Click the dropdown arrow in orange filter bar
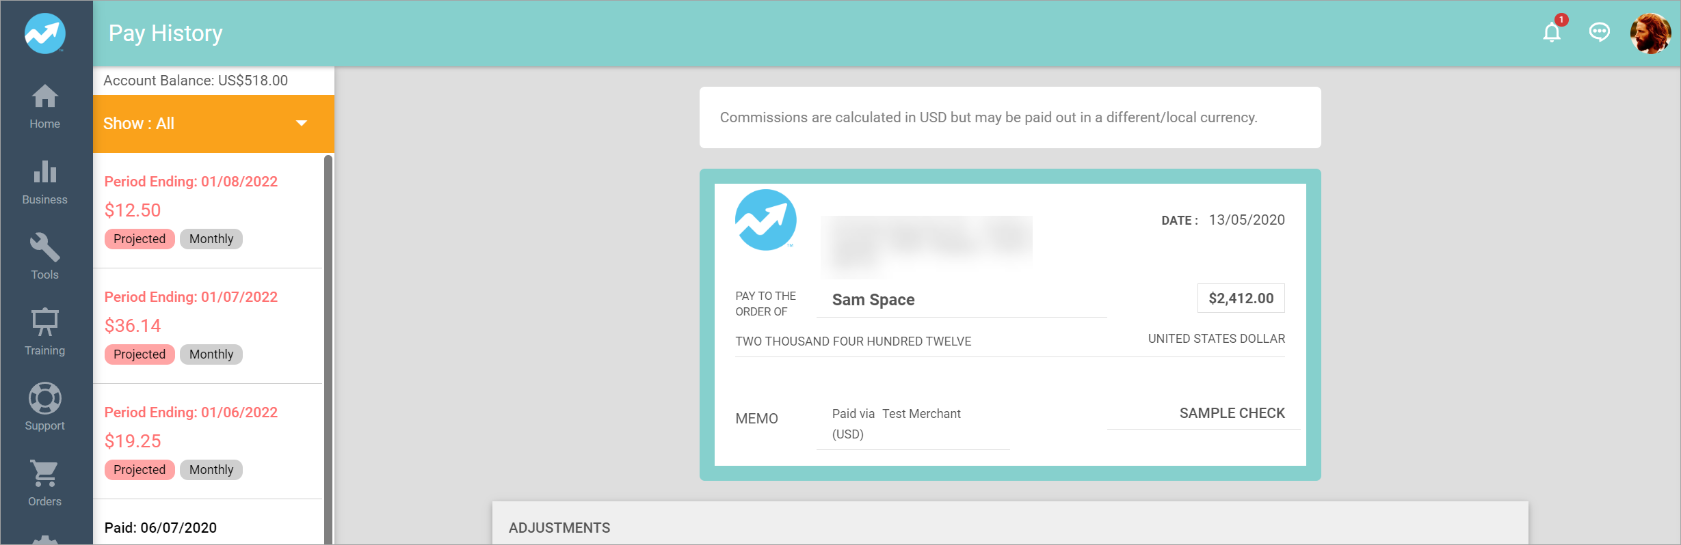1681x545 pixels. pyautogui.click(x=302, y=124)
